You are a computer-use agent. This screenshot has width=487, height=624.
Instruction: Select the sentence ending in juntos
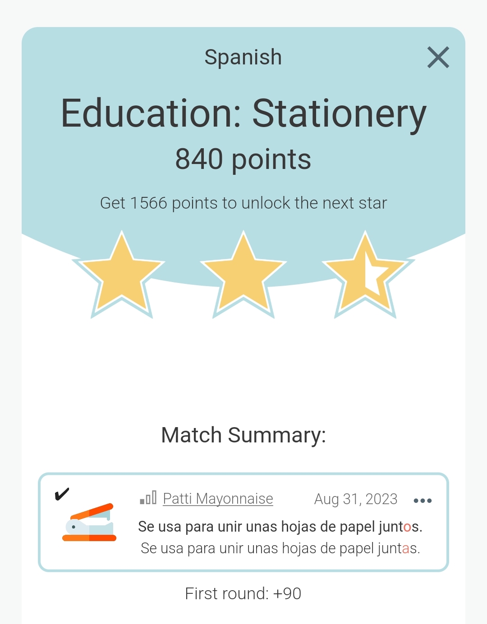click(x=280, y=526)
